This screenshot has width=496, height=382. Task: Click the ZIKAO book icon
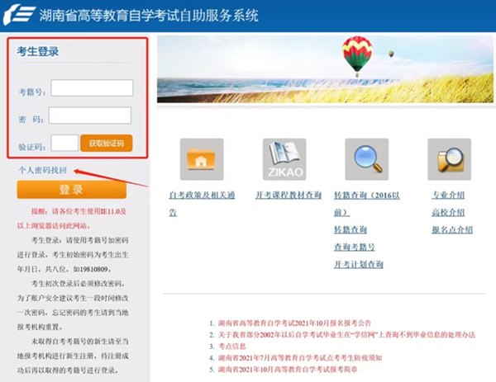pos(284,159)
